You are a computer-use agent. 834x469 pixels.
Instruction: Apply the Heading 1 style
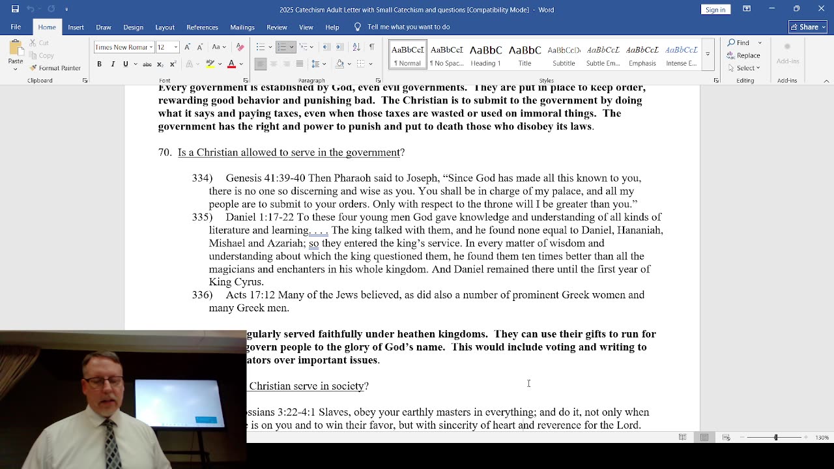(x=485, y=55)
